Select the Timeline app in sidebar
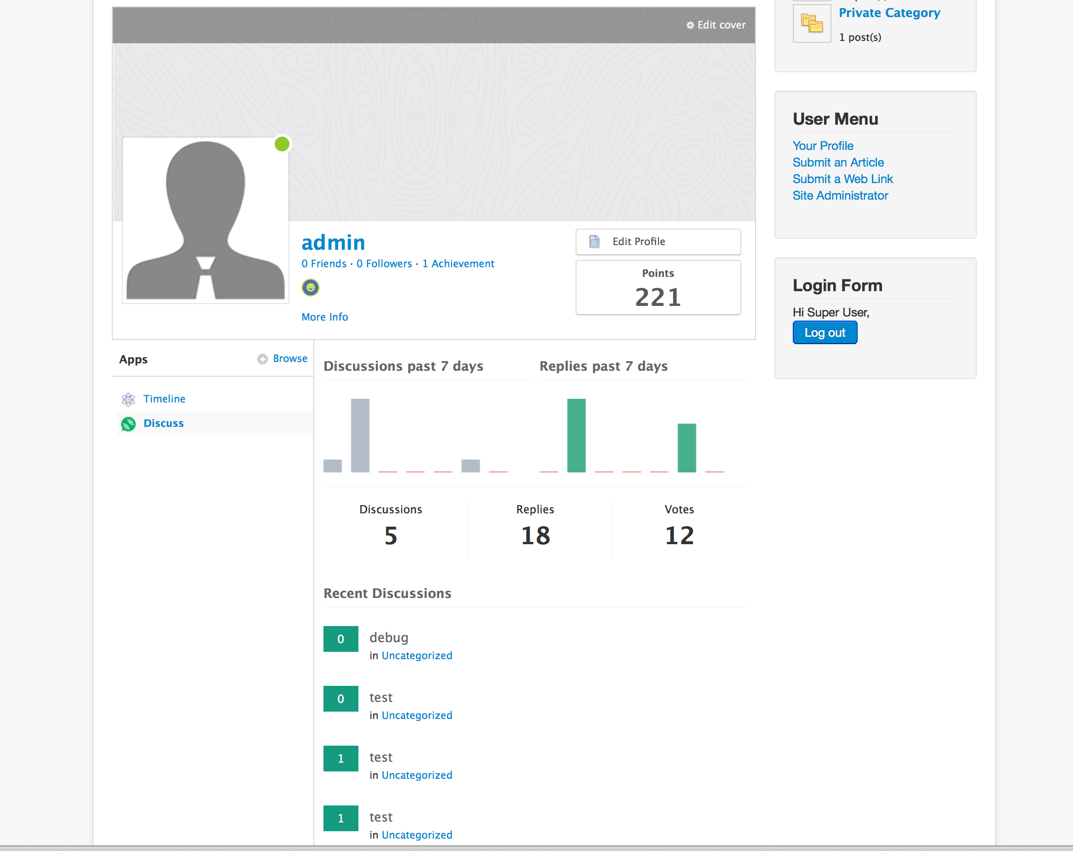1073x851 pixels. (164, 399)
